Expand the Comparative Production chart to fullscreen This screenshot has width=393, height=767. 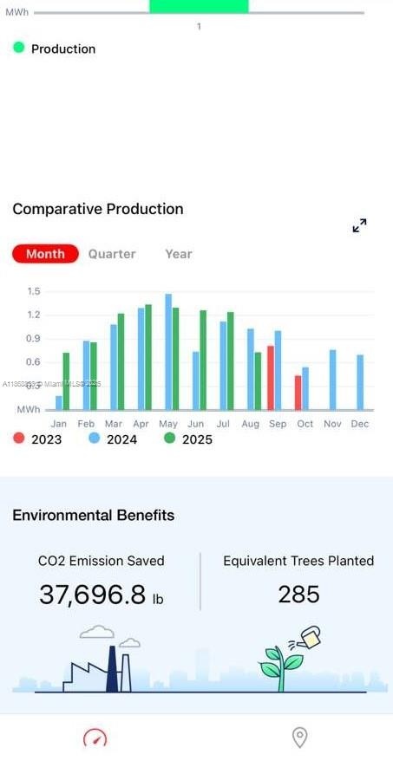point(359,225)
